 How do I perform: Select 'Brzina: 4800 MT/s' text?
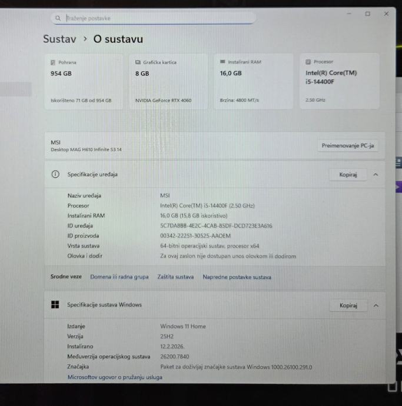pyautogui.click(x=239, y=100)
